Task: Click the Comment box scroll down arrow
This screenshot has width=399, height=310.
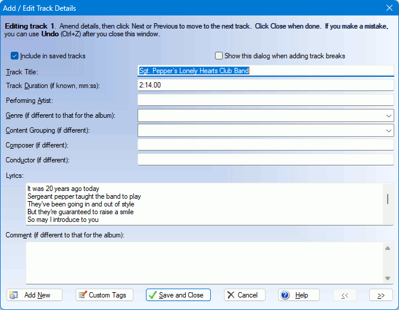Action: pyautogui.click(x=388, y=278)
